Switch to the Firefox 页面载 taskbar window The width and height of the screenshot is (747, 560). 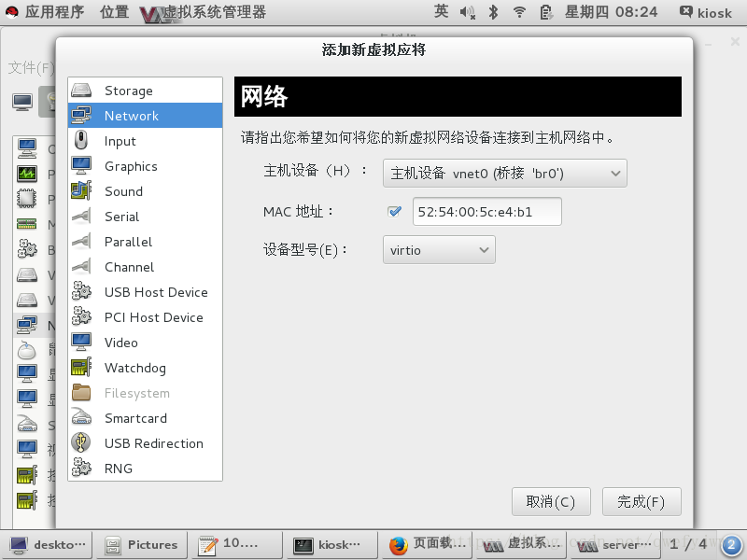tap(427, 545)
